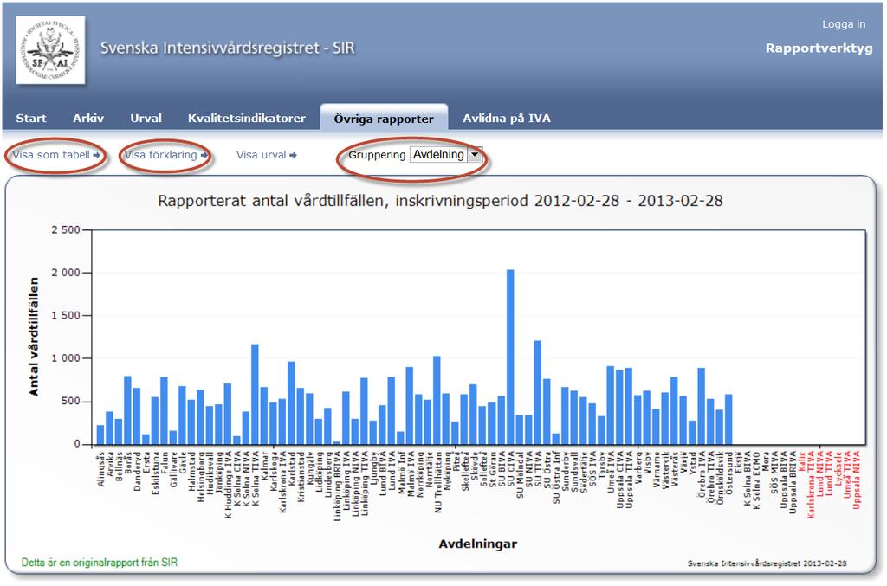
Task: Click the SU Mölndal axis label
Action: point(520,474)
